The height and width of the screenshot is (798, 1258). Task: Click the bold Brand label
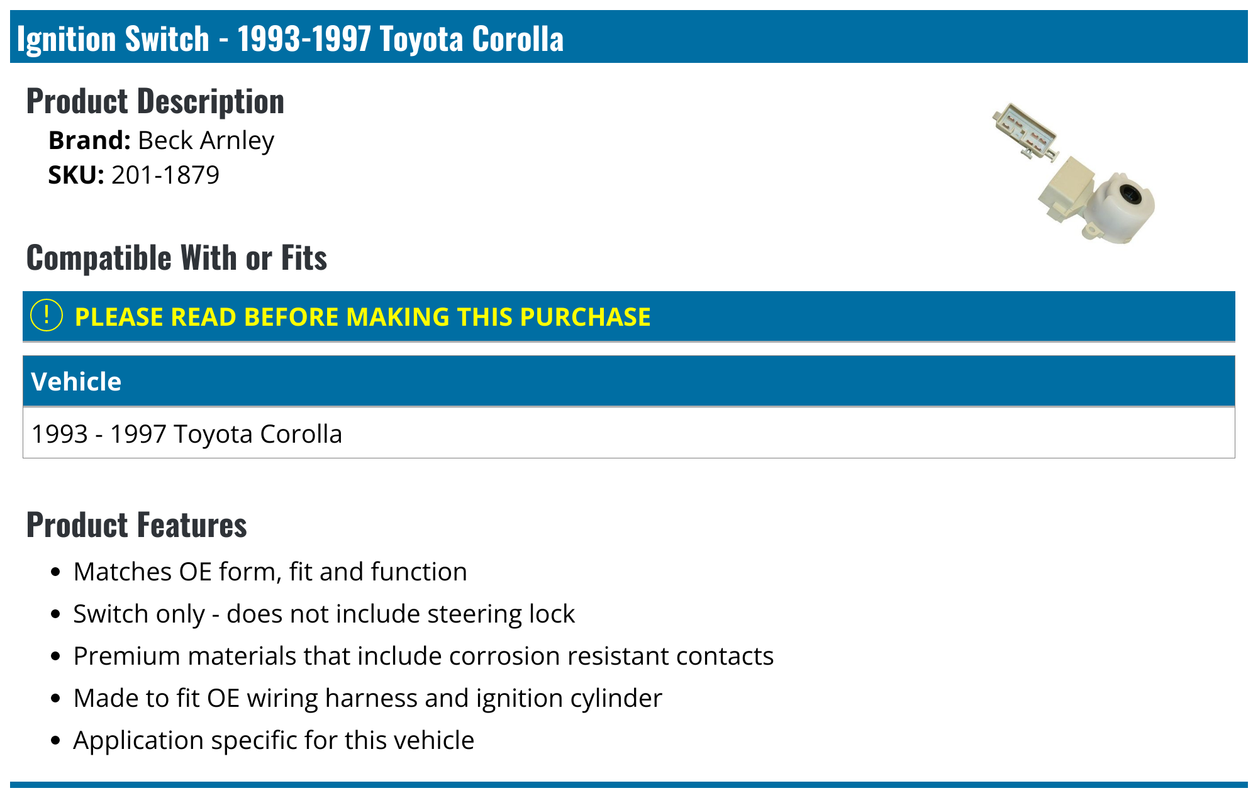coord(89,140)
